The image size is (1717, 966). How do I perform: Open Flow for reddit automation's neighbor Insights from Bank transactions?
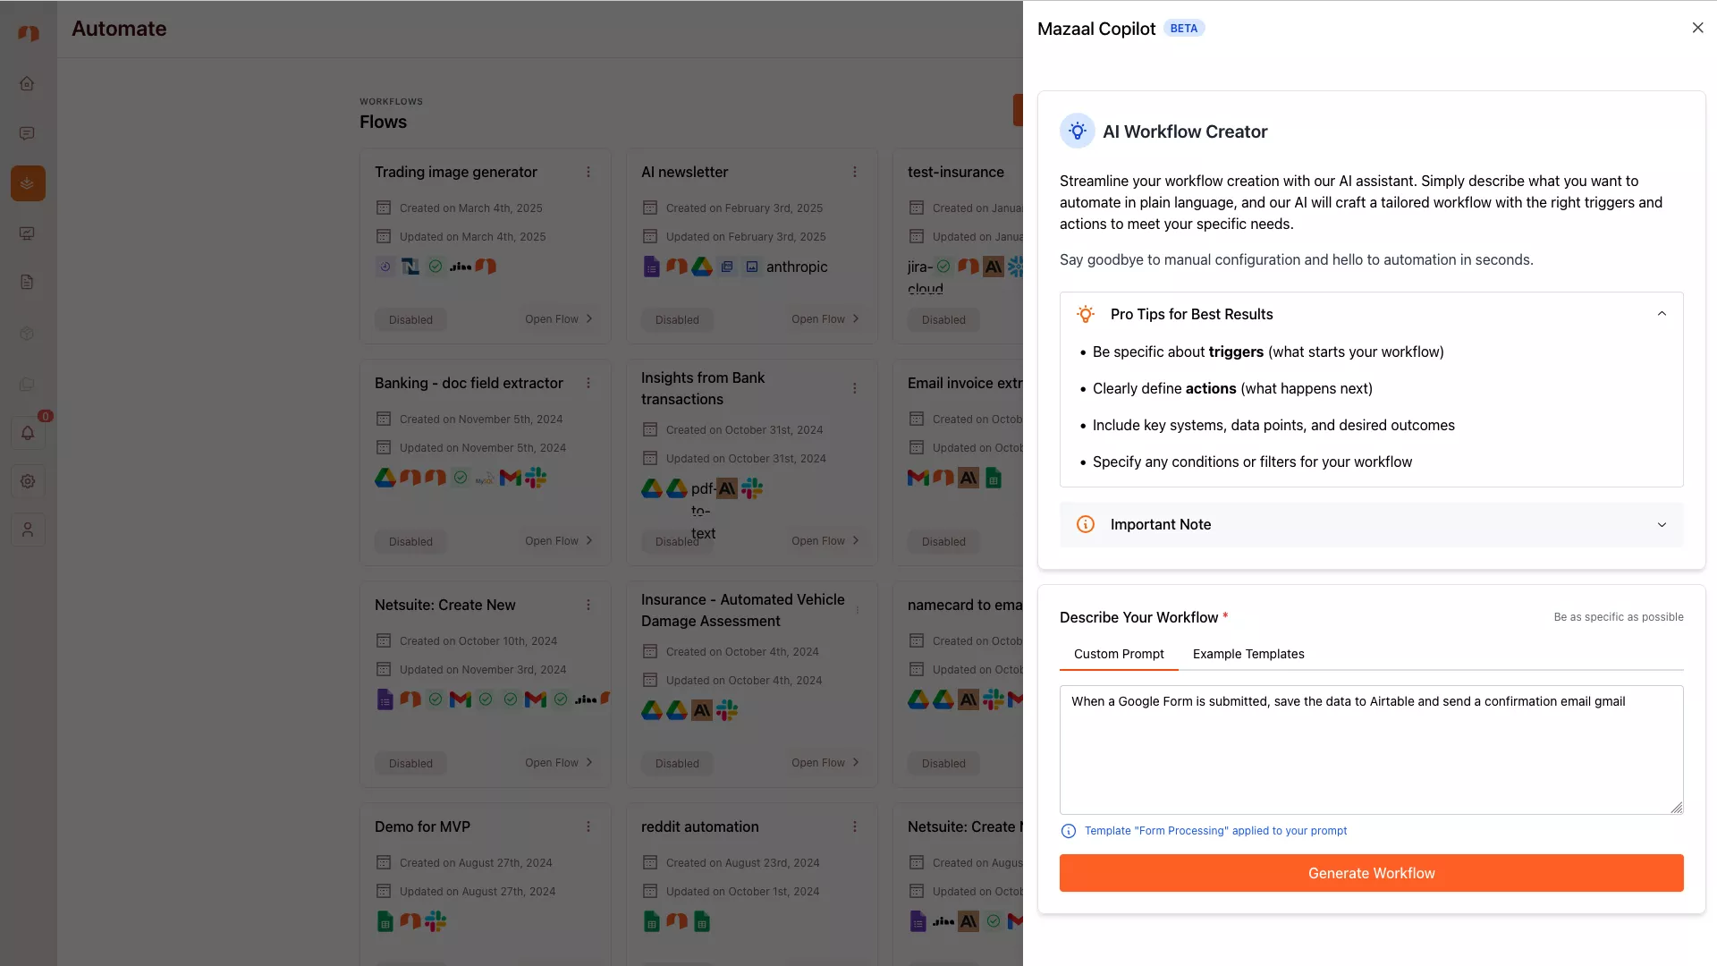point(825,541)
